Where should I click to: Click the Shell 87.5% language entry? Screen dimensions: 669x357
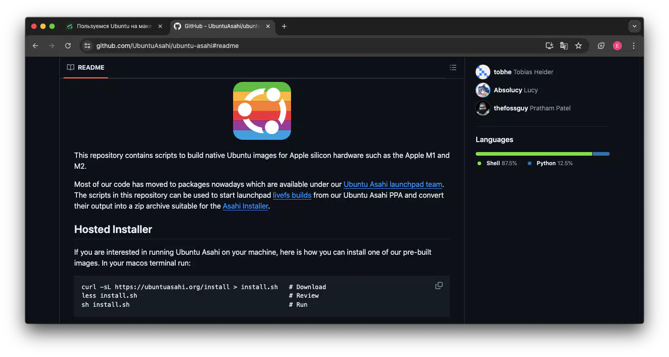point(497,163)
